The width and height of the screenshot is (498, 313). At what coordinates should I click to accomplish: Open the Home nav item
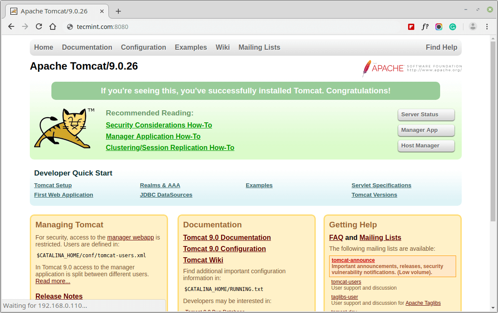click(x=44, y=48)
